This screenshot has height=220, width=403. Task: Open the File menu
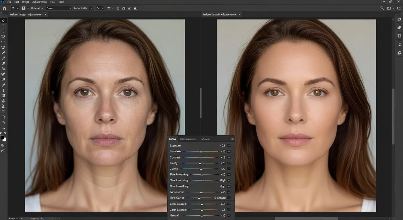9,2
